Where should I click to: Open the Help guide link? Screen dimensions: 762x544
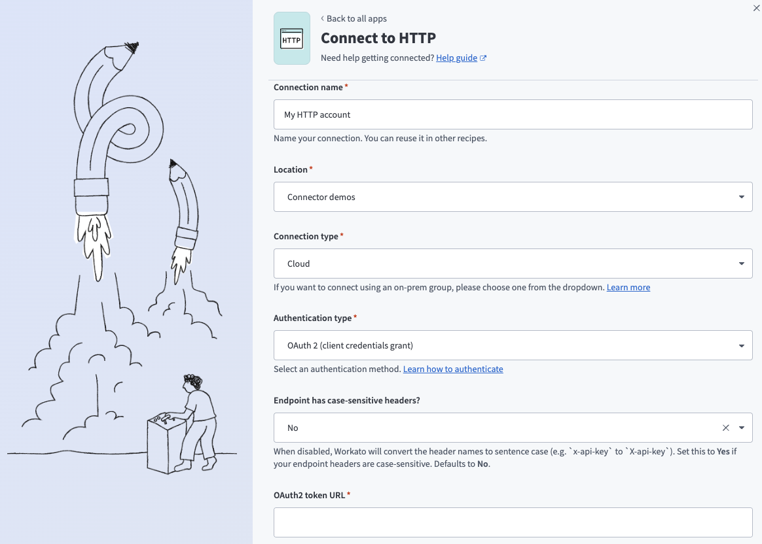pyautogui.click(x=456, y=58)
